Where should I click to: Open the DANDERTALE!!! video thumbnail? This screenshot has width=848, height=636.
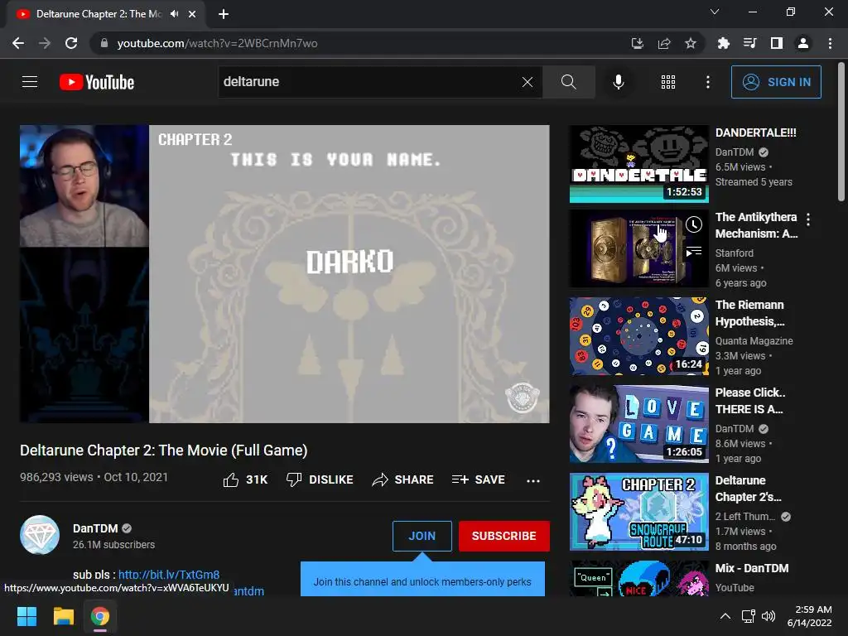pos(638,164)
